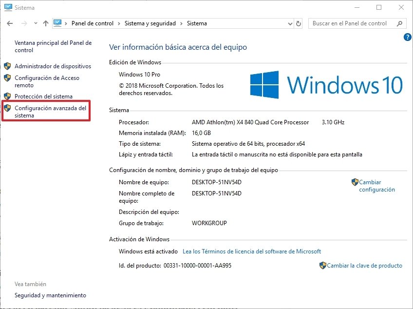
Task: Select Nombre de equipo value DESKTOP-51NV54D
Action: 217,182
